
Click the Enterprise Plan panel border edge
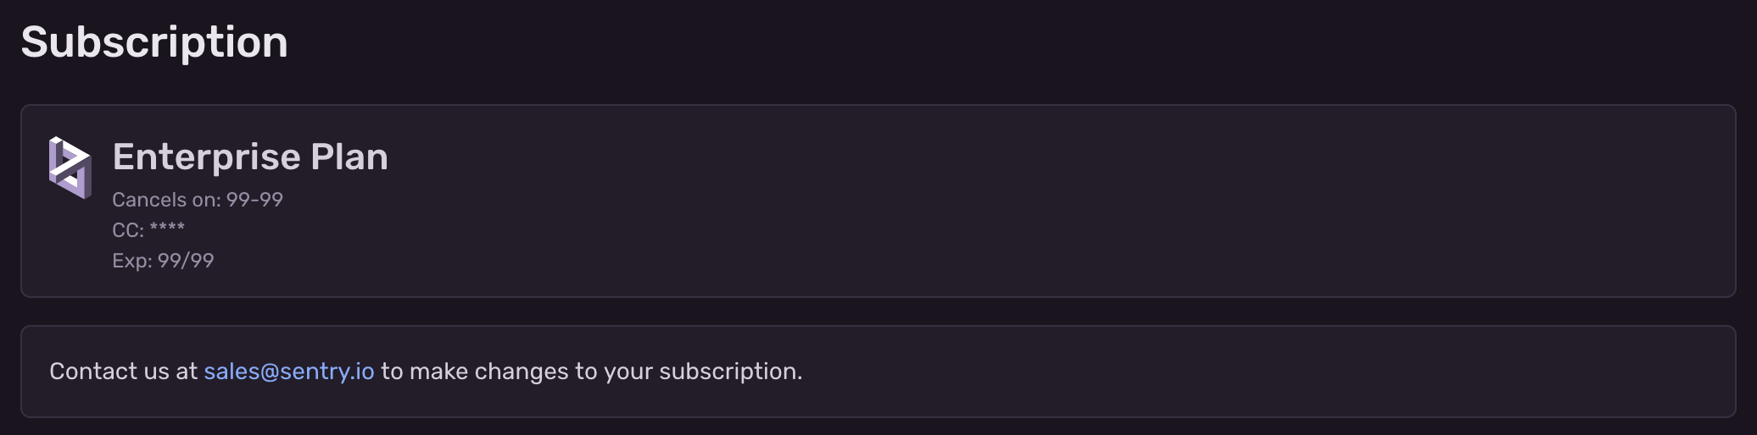point(878,105)
